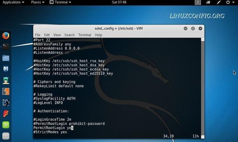
Task: Click the ssh_host_ecdsa_key HostKey line
Action: click(71, 69)
